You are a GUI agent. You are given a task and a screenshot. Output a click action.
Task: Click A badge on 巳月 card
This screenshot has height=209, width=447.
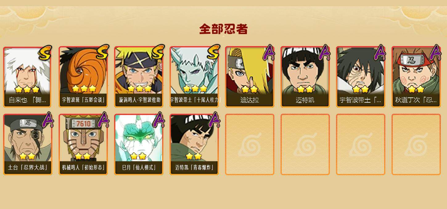pos(158,120)
